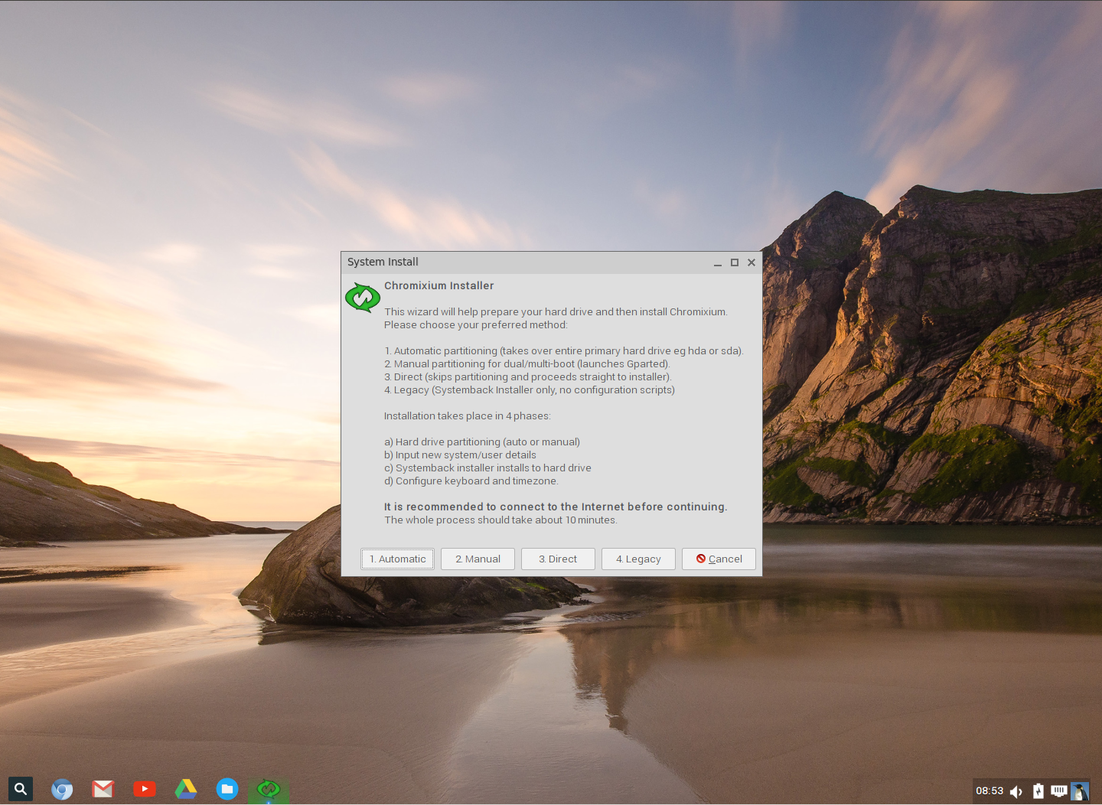Open the blue Files app icon
1102x805 pixels.
pyautogui.click(x=227, y=789)
